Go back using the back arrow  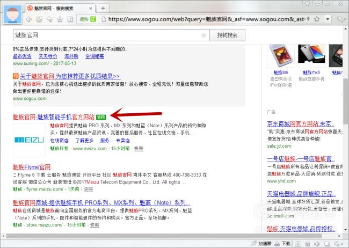[x=28, y=19]
